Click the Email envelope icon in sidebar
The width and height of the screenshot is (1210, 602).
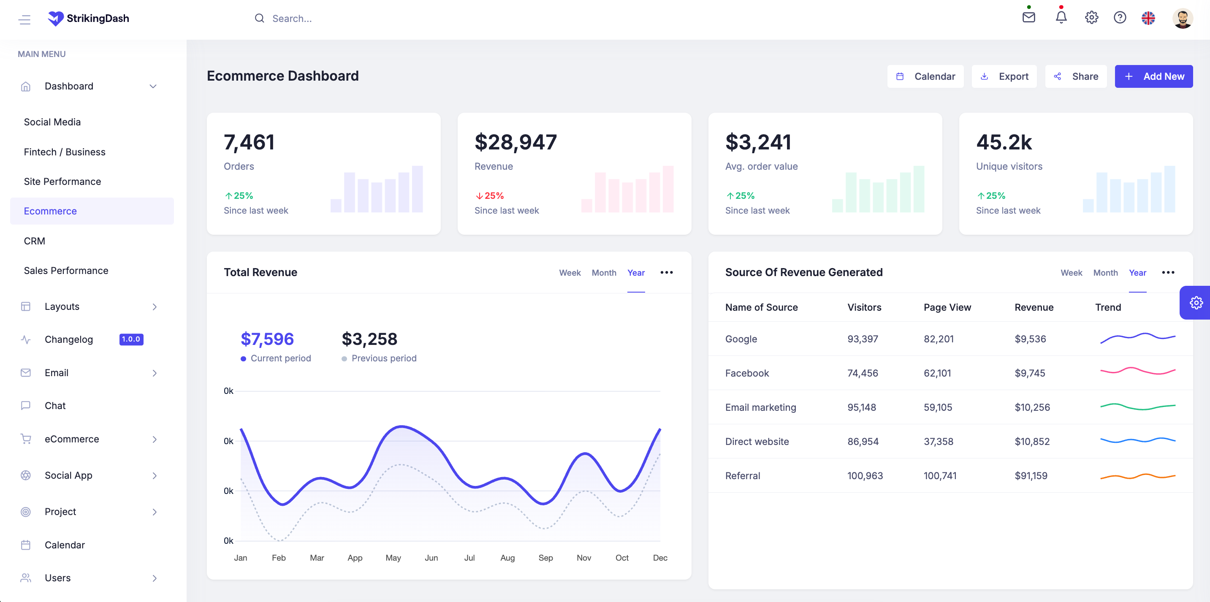tap(26, 373)
